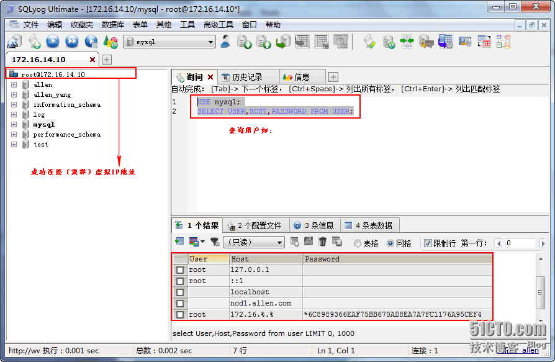Screen dimensions: 555x362
Task: Check the row box for localhost
Action: pyautogui.click(x=180, y=292)
